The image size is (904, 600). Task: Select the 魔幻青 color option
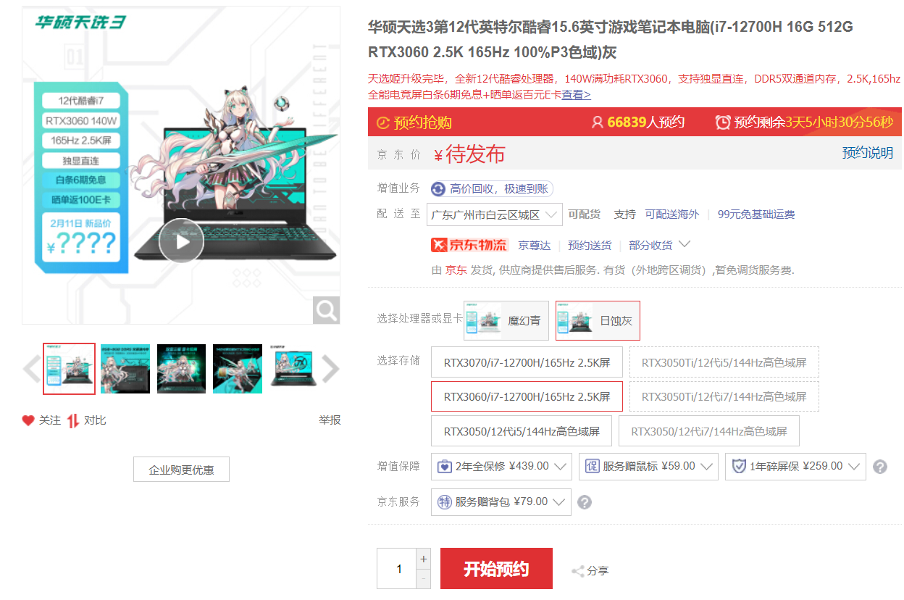point(506,320)
